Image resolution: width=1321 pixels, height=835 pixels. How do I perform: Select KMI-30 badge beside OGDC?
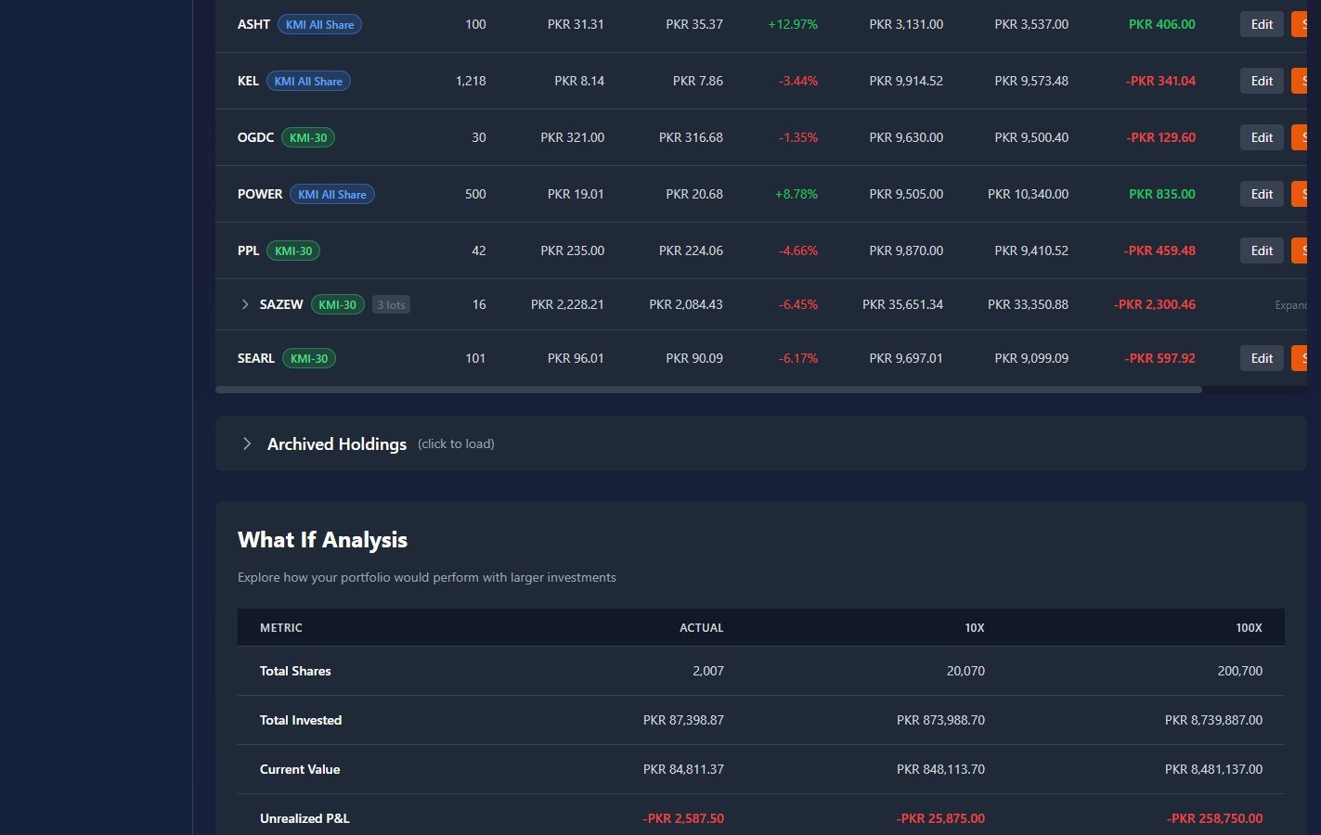pos(308,137)
